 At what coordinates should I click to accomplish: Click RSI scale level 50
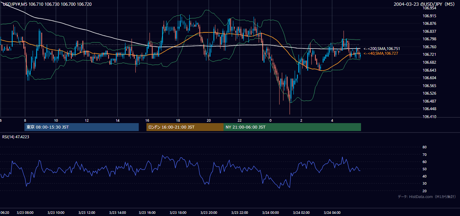coord(424,169)
